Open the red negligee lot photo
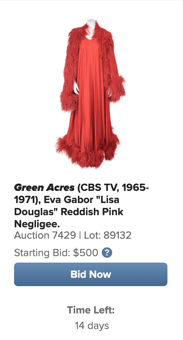Image resolution: width=183 pixels, height=340 pixels. 90,94
